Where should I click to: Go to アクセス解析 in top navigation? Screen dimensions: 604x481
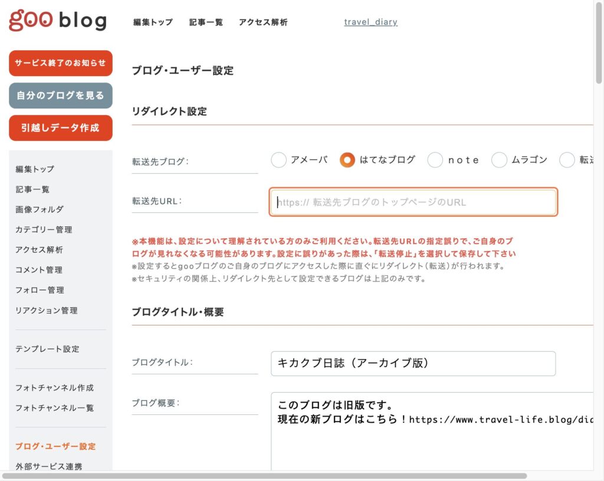point(263,22)
